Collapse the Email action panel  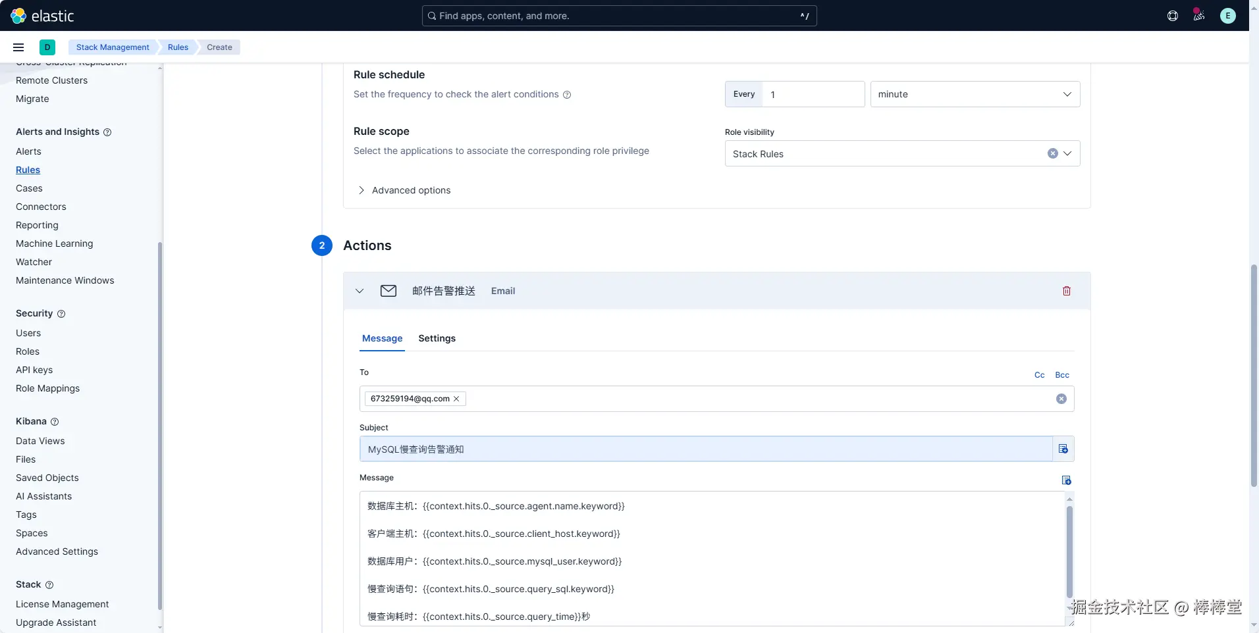click(x=360, y=291)
